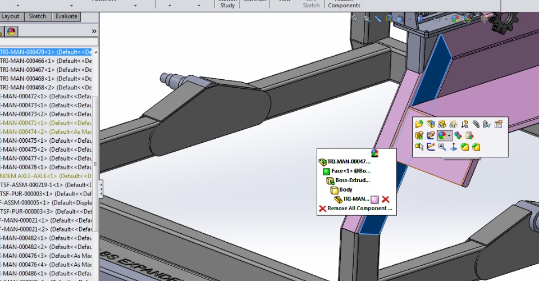Click the first green-topped face icon in context toolbar
The height and width of the screenshot is (281, 539).
(x=464, y=147)
